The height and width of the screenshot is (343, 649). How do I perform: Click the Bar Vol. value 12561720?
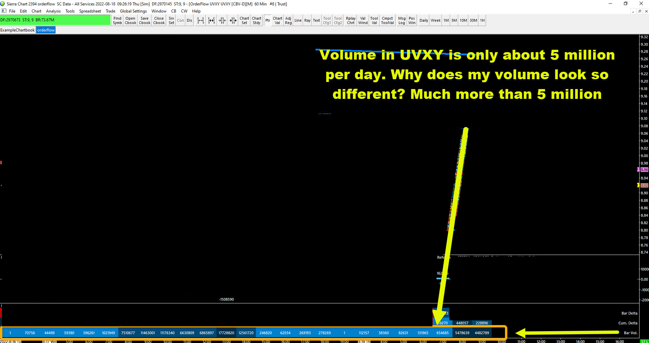pyautogui.click(x=246, y=333)
